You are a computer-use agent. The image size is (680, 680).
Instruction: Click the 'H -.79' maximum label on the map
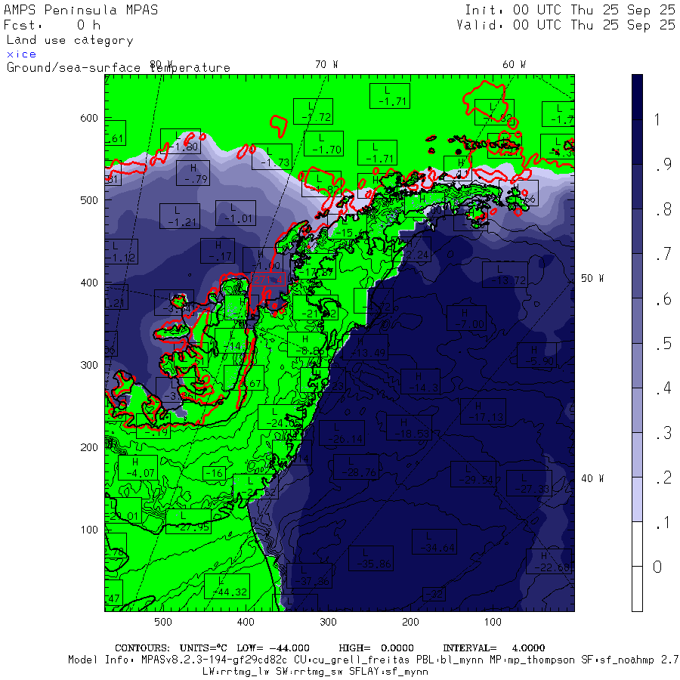tap(193, 173)
